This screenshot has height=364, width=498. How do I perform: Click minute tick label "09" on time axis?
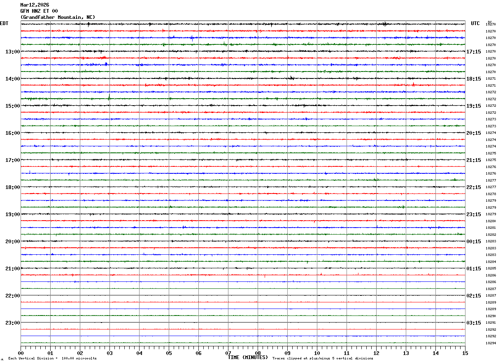pos(287,353)
